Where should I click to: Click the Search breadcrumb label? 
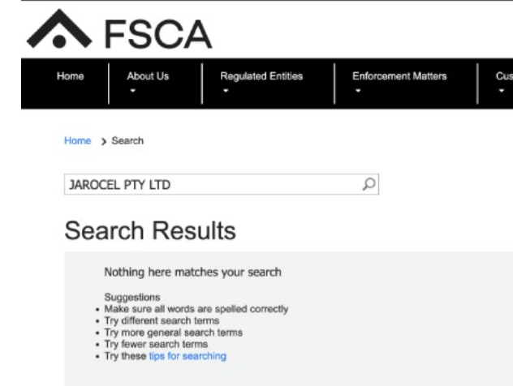tap(127, 141)
